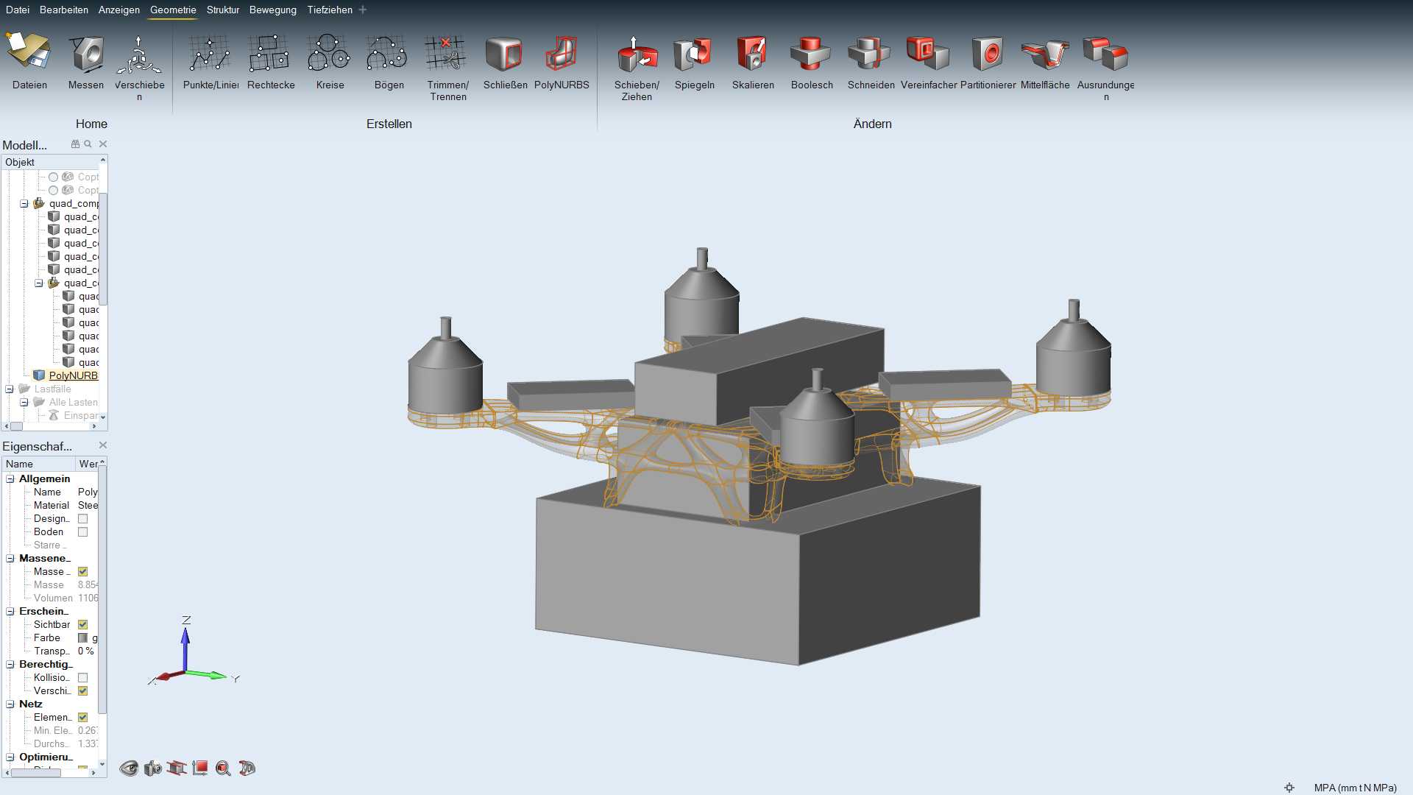Collapse the quad_comp assembly tree node
The height and width of the screenshot is (795, 1413).
(24, 204)
